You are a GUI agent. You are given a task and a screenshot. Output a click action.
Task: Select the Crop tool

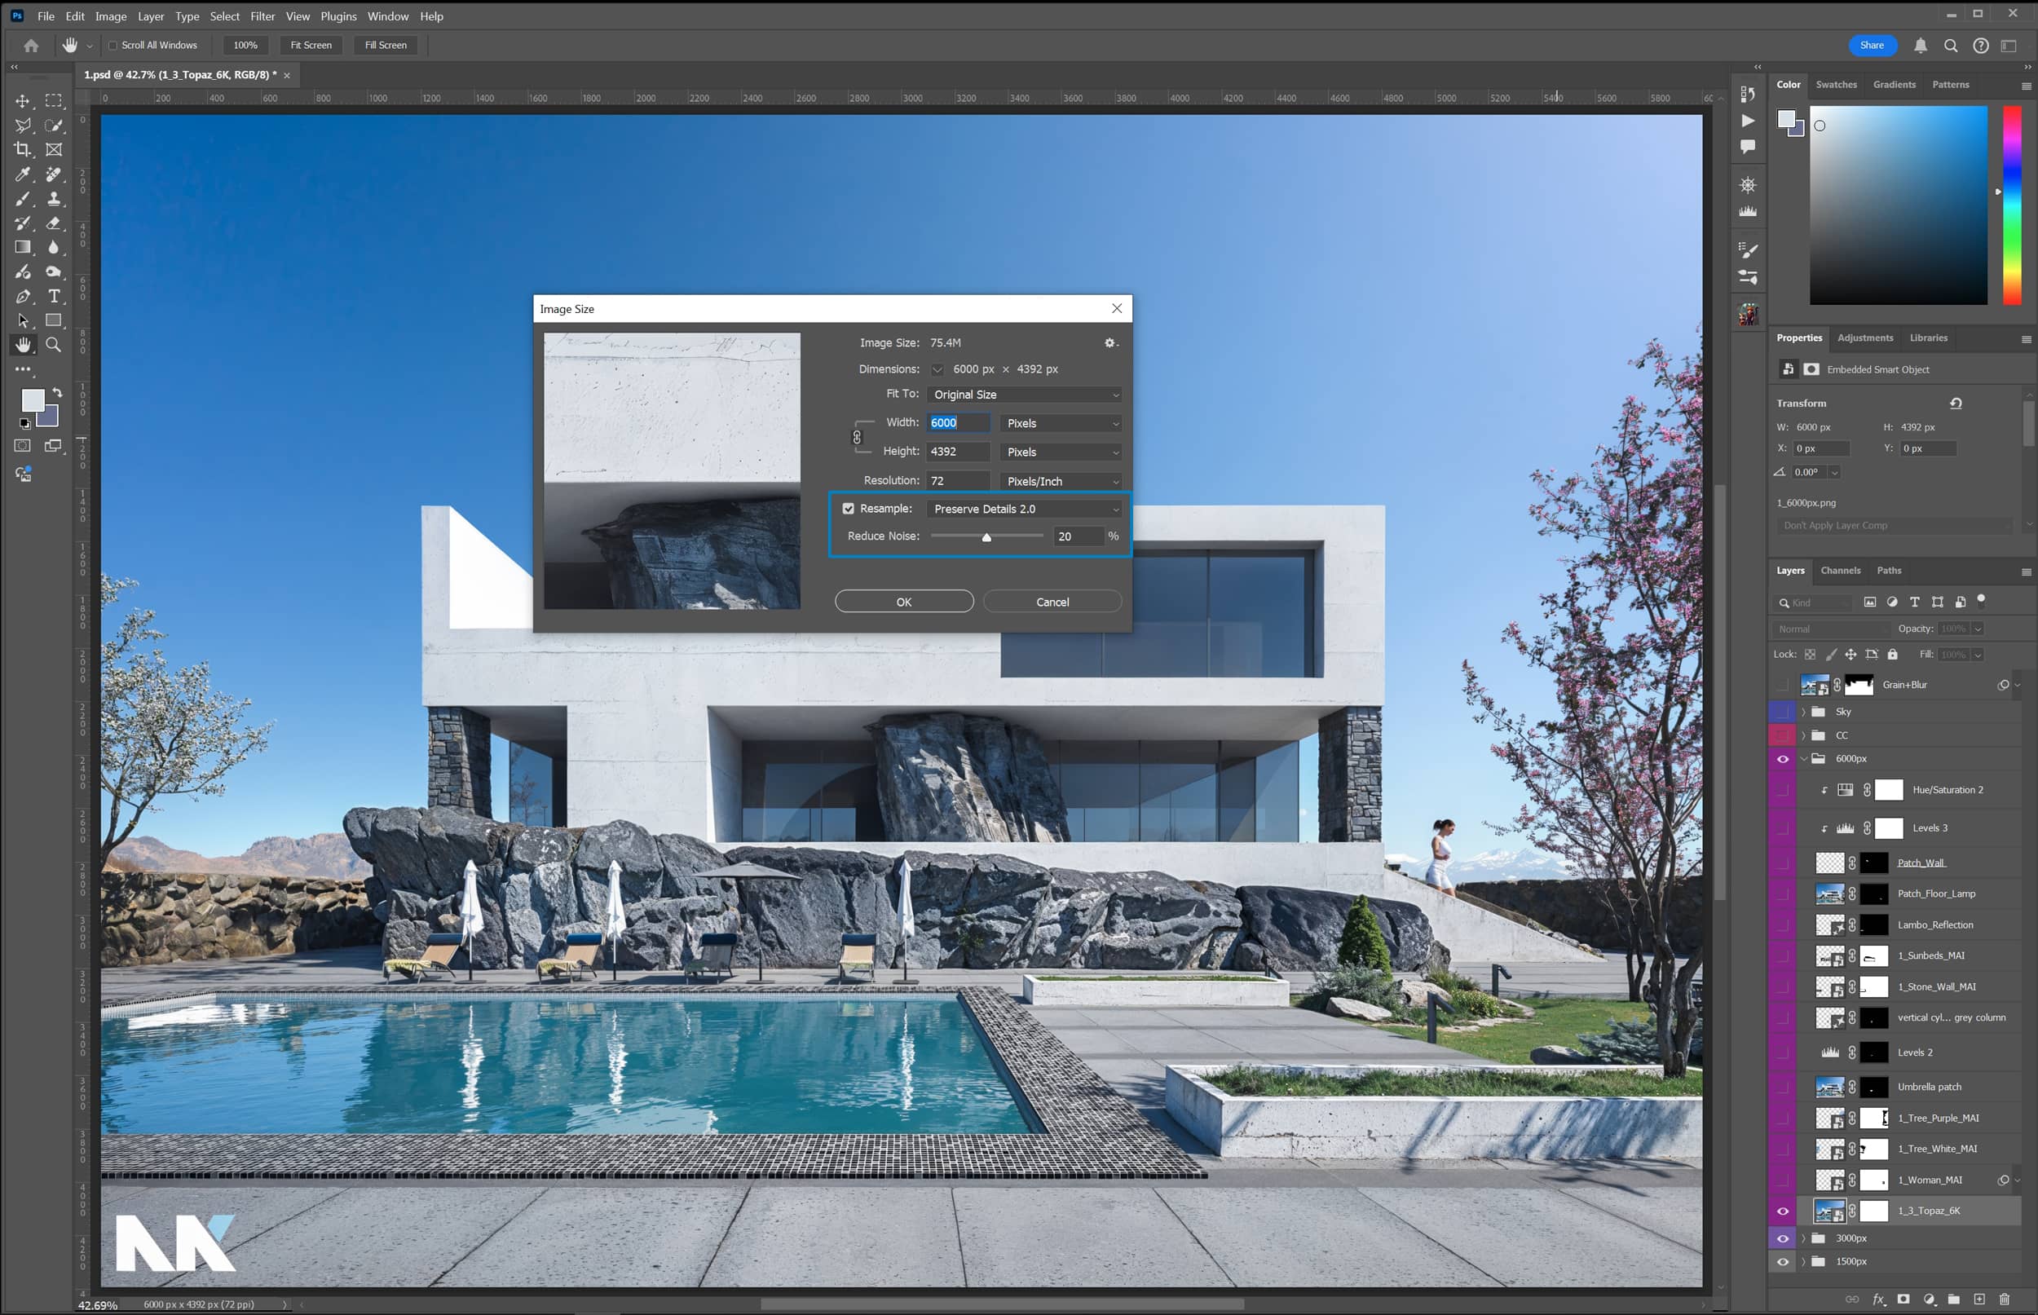pyautogui.click(x=22, y=149)
